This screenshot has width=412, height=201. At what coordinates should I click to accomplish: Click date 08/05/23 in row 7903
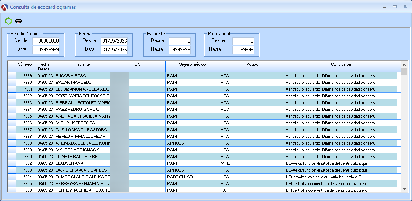[45, 170]
